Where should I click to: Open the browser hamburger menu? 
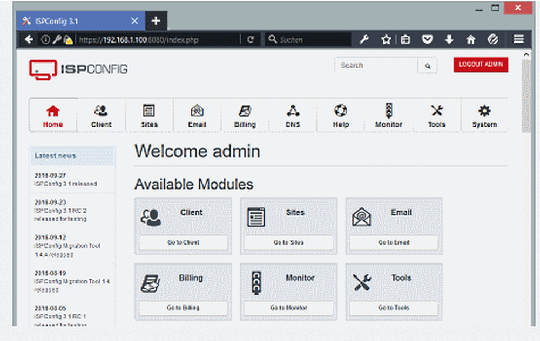point(518,39)
